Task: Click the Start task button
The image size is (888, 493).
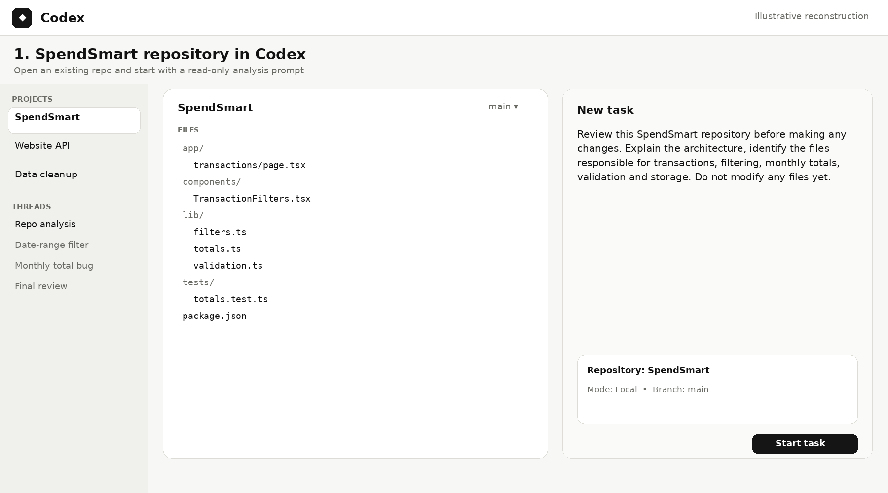Action: click(x=805, y=444)
